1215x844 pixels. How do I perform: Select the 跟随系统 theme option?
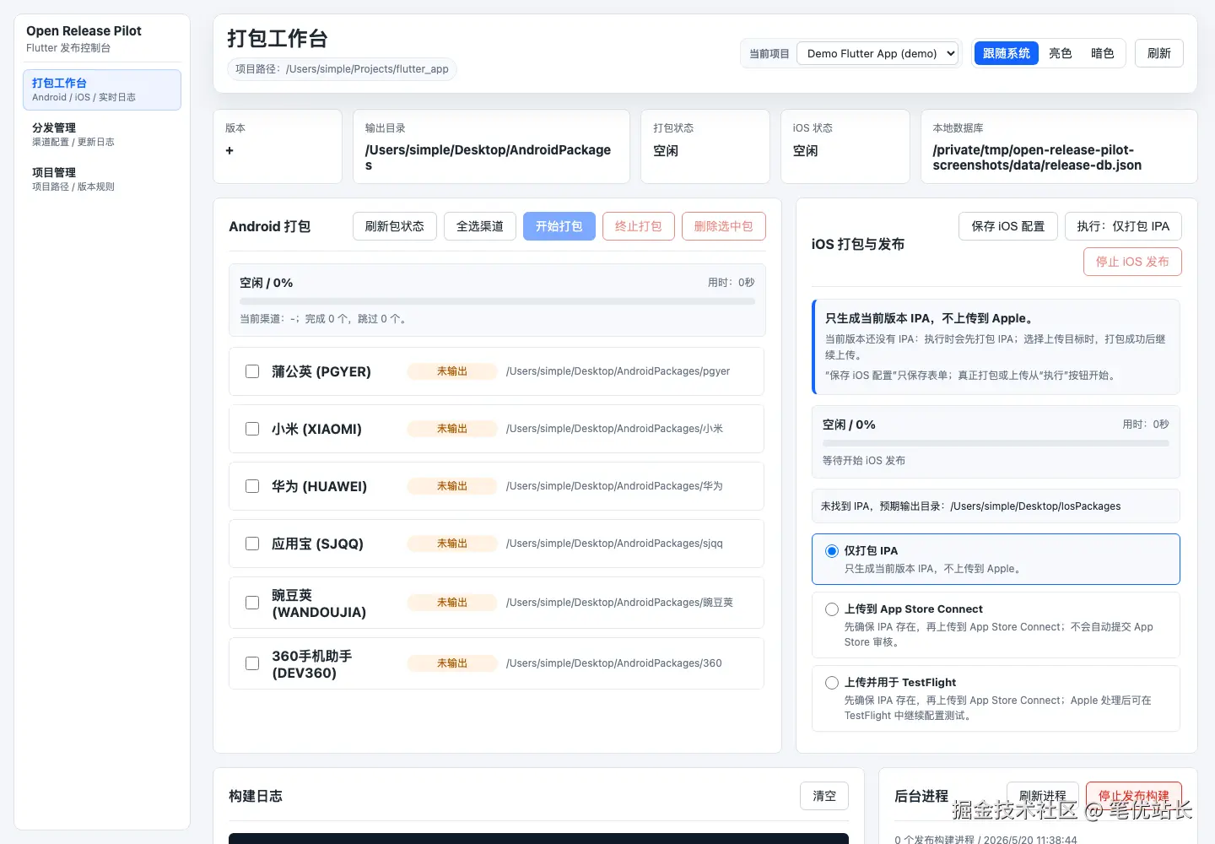tap(1007, 53)
